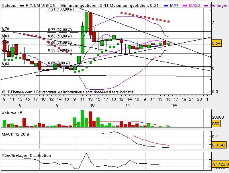Click the yellow 6,54 current price tag

coord(216,43)
